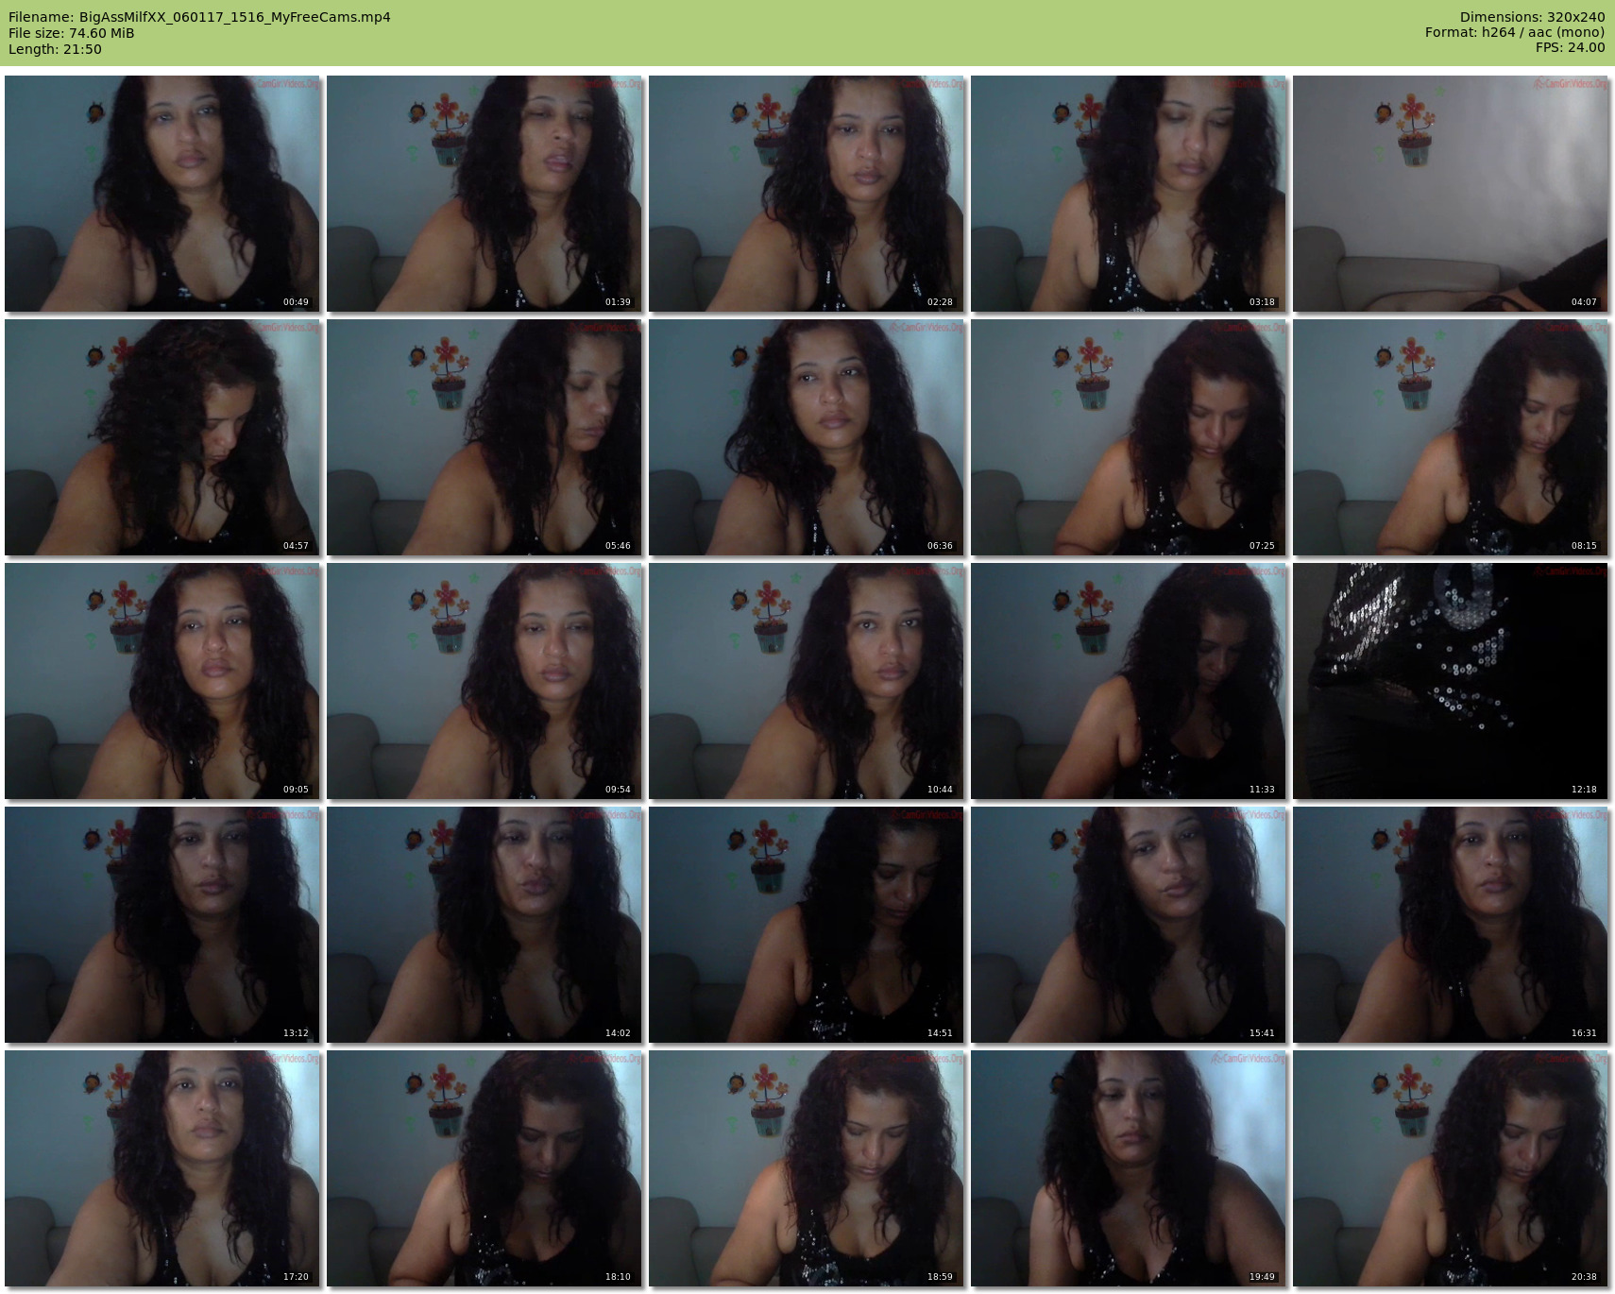Click the "Length: 21:50" text

[x=55, y=49]
